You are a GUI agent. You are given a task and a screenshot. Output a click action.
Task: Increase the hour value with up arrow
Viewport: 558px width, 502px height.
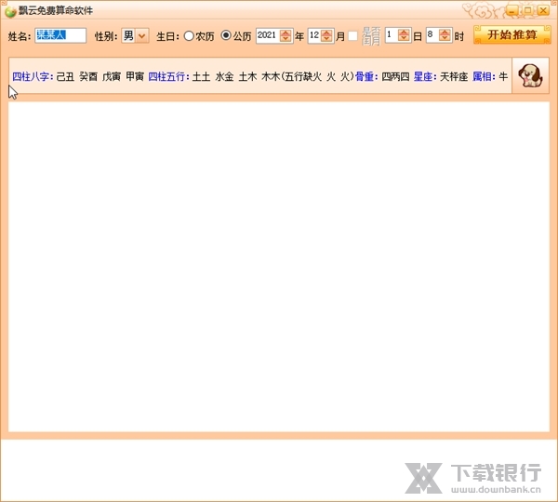click(x=445, y=32)
